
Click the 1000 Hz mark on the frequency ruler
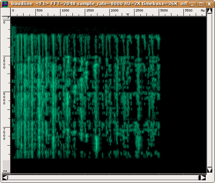coord(65,10)
